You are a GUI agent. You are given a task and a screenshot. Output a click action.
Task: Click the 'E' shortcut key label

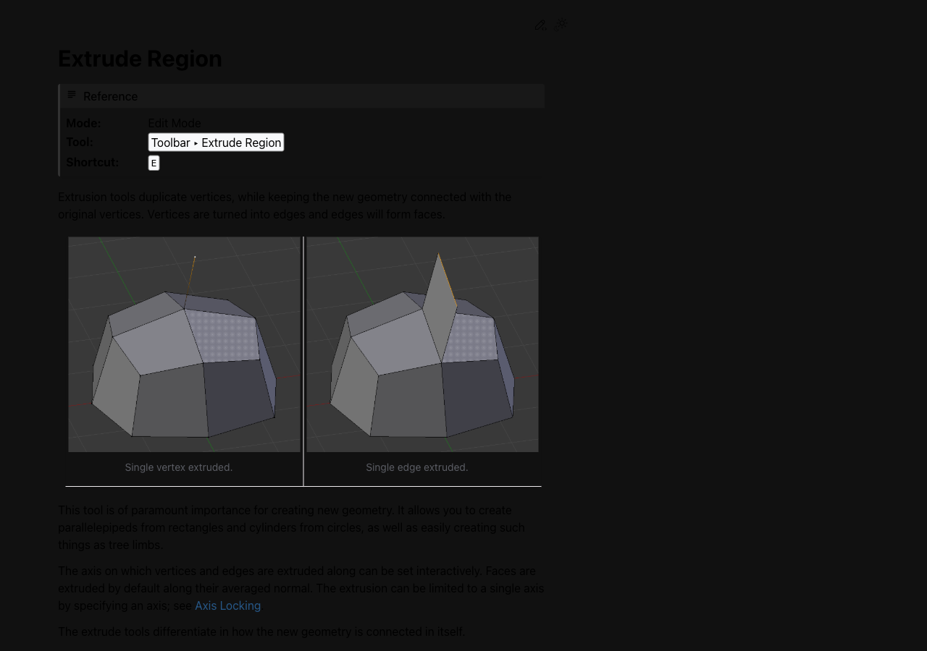[154, 163]
